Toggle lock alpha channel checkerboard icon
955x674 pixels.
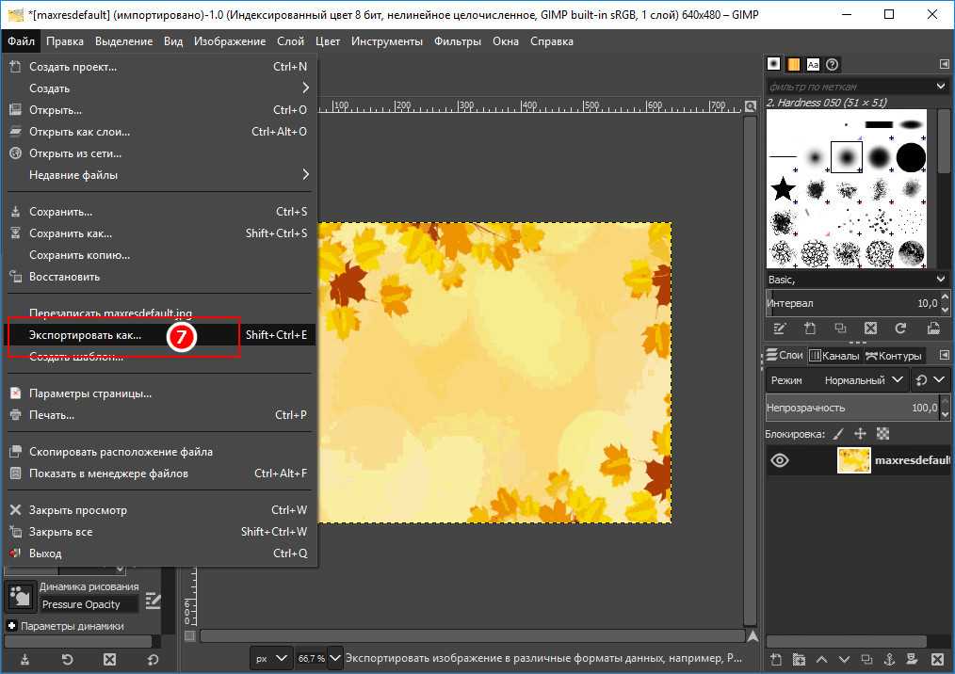point(882,434)
